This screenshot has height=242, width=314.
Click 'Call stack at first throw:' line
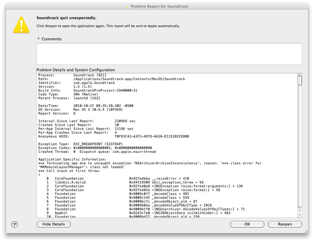point(69,171)
